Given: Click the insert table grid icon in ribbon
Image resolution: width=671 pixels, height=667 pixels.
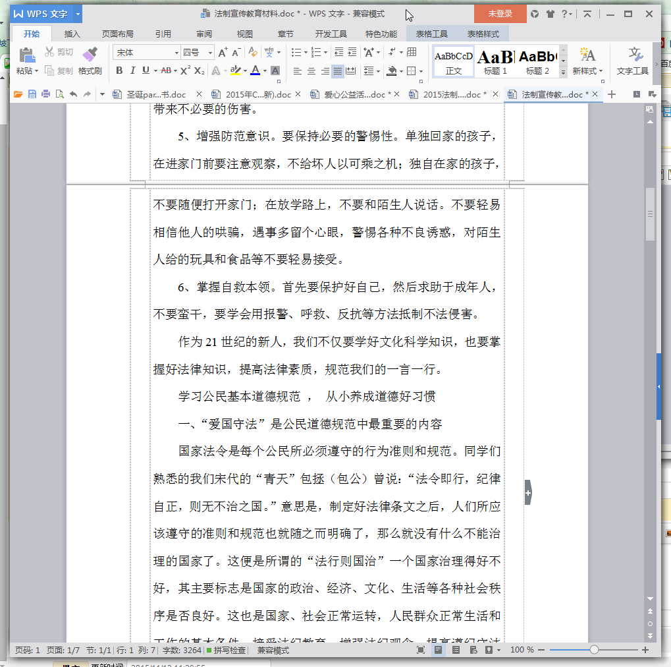Looking at the screenshot, I should (x=412, y=52).
